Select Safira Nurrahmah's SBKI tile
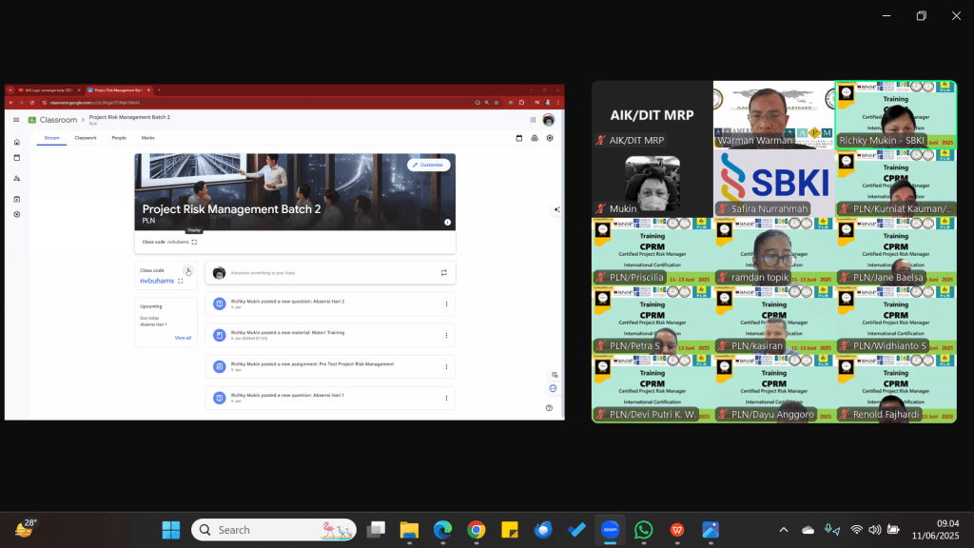This screenshot has height=548, width=974. click(x=774, y=184)
